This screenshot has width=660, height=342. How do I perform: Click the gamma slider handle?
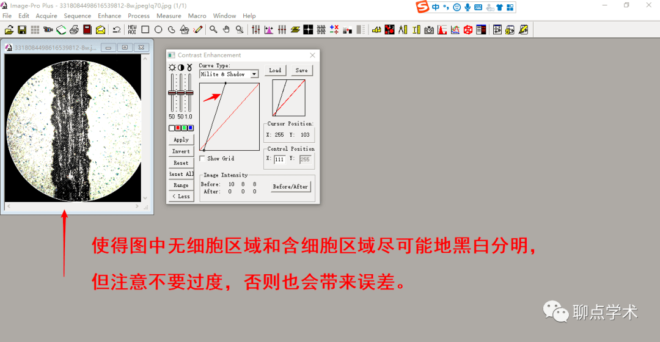(189, 93)
